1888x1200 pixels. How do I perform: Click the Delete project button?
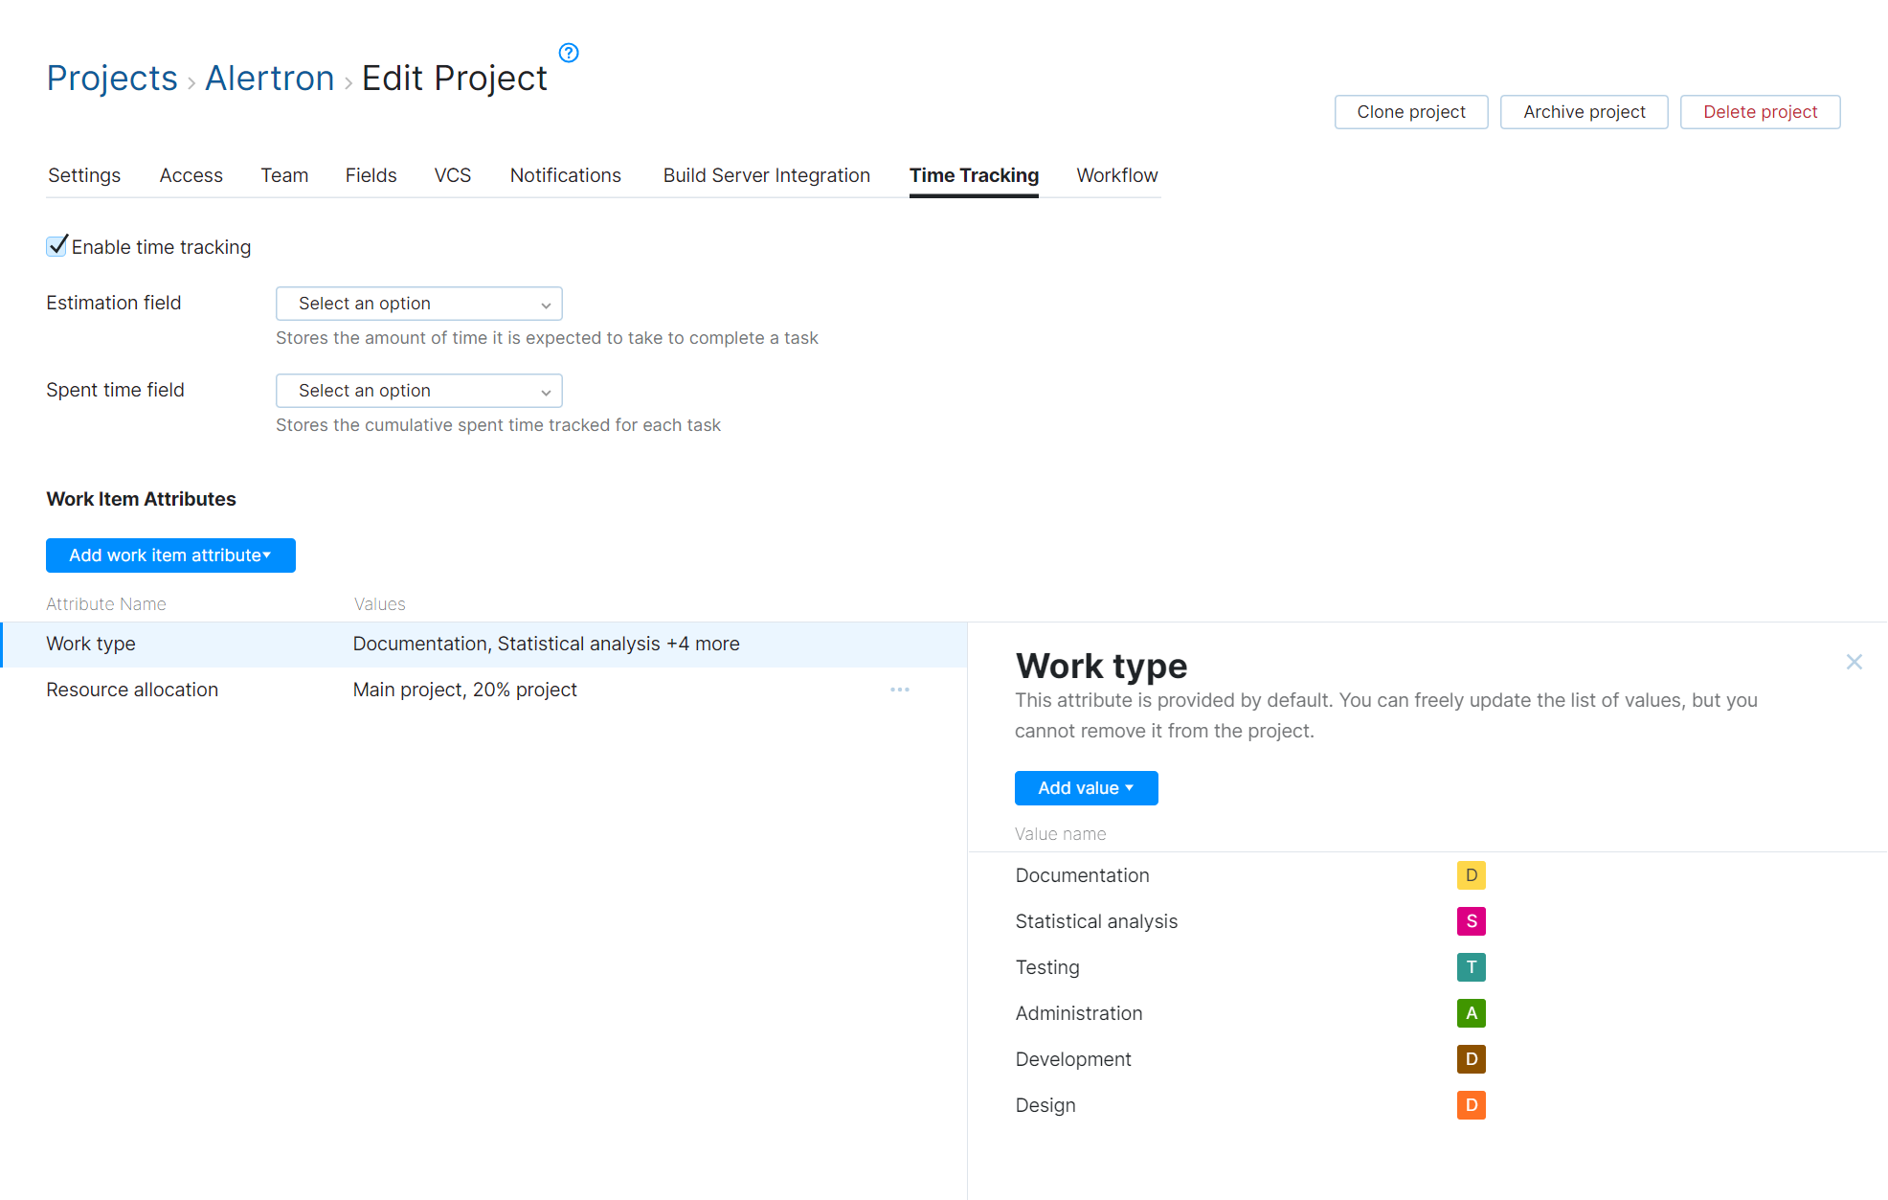(1760, 112)
